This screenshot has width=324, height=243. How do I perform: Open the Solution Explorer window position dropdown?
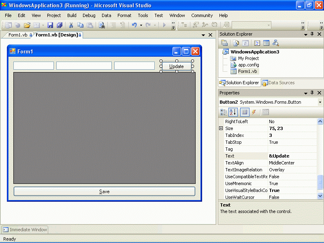click(x=306, y=34)
